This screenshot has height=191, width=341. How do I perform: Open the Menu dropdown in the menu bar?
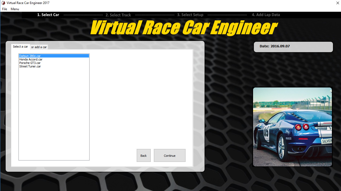point(15,9)
